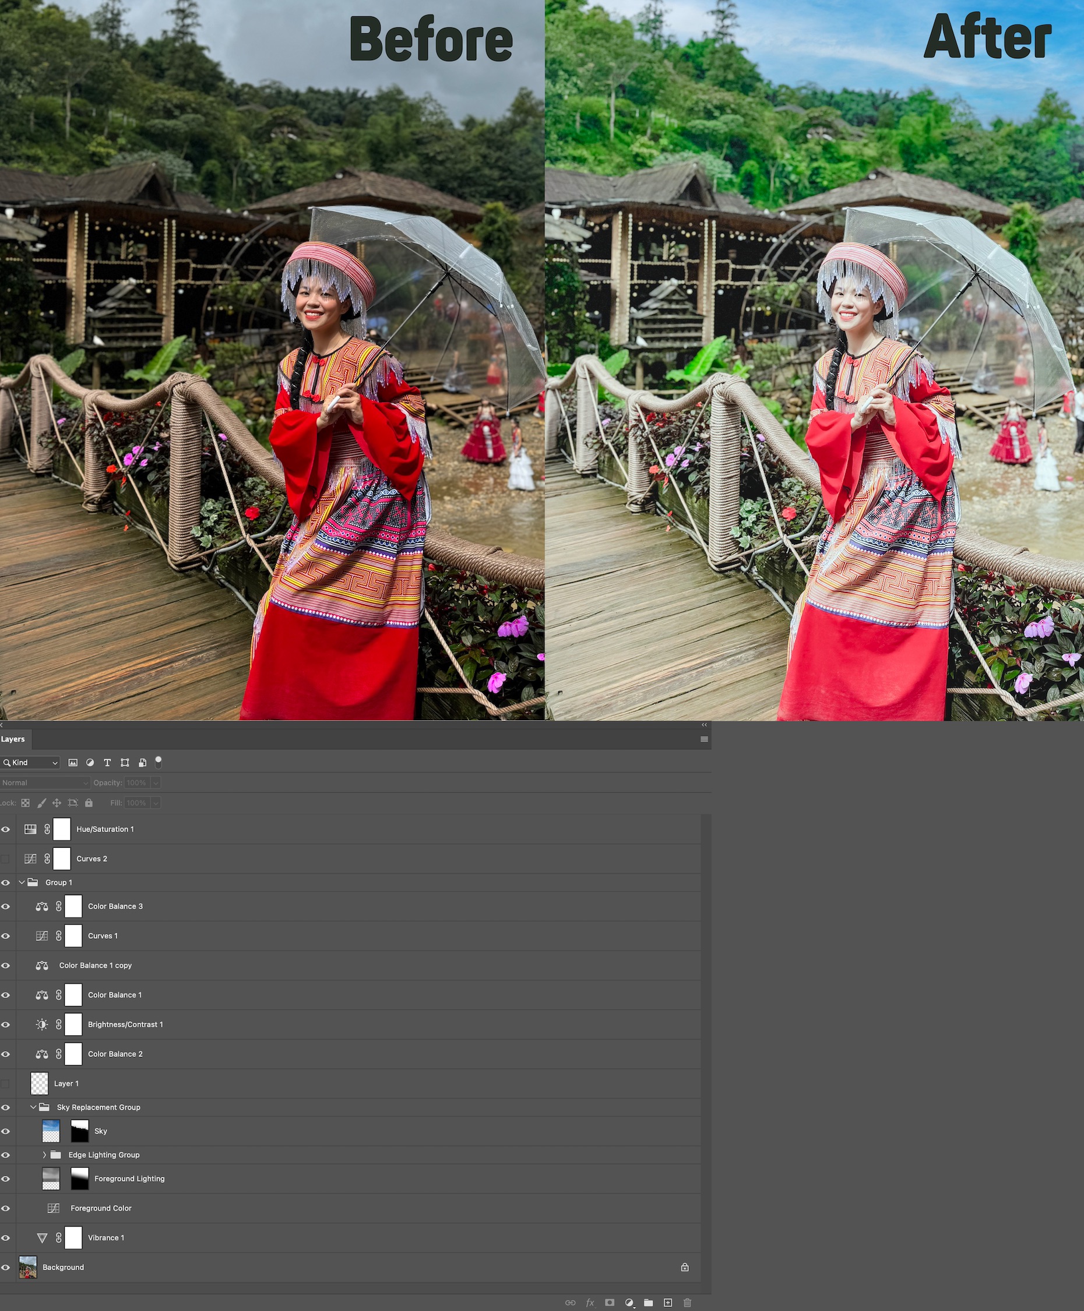Select Sky layer image thumbnail

pyautogui.click(x=51, y=1131)
